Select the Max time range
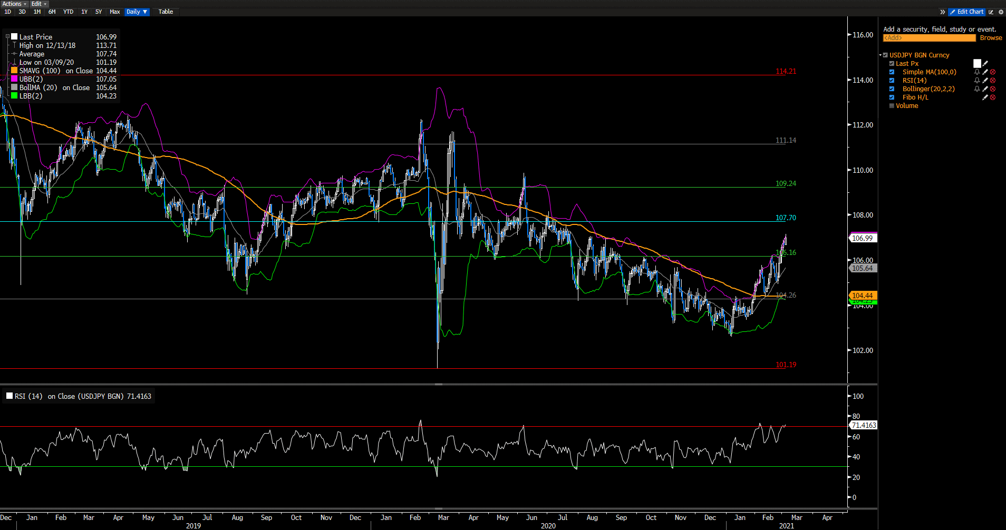Image resolution: width=1006 pixels, height=530 pixels. click(114, 12)
